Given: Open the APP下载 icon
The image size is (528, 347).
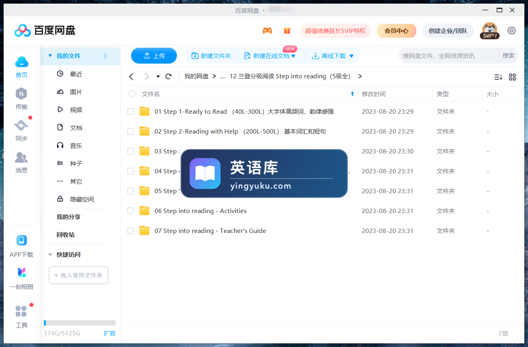Looking at the screenshot, I should click(22, 240).
